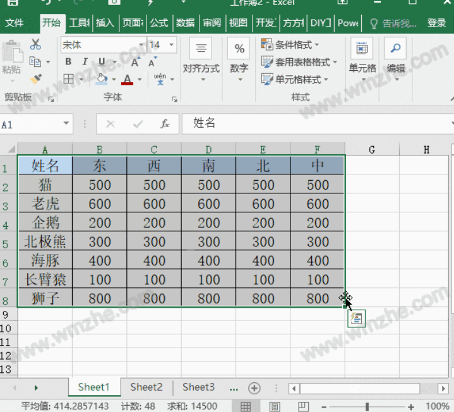454x412 pixels.
Task: Apply fill color bucket
Action: click(x=102, y=79)
